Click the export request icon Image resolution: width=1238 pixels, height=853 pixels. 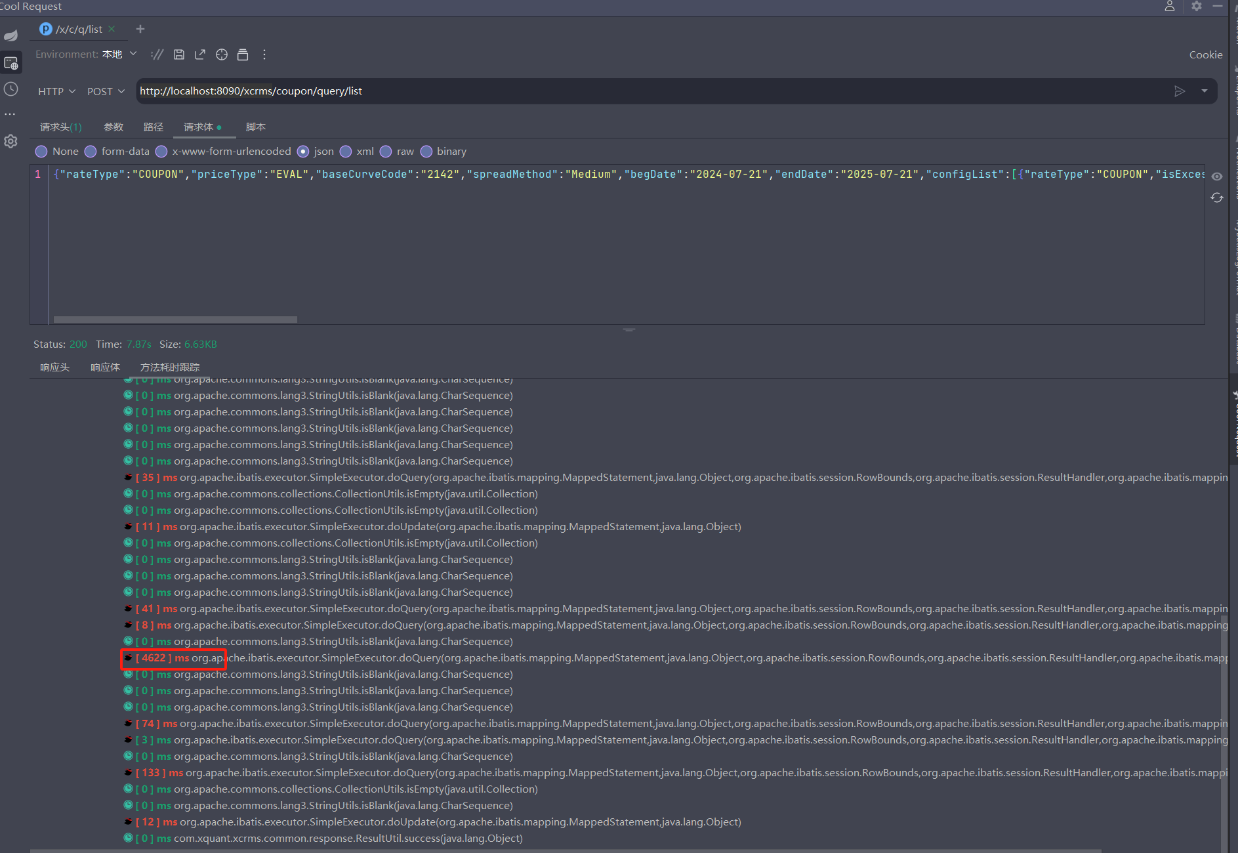pyautogui.click(x=200, y=54)
